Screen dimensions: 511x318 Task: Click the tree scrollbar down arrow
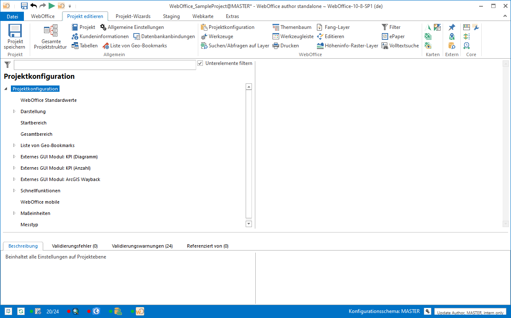point(249,224)
